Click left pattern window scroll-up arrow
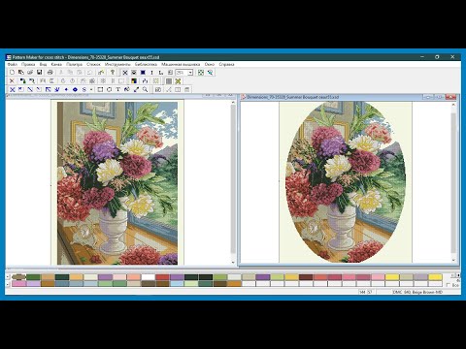 233,103
